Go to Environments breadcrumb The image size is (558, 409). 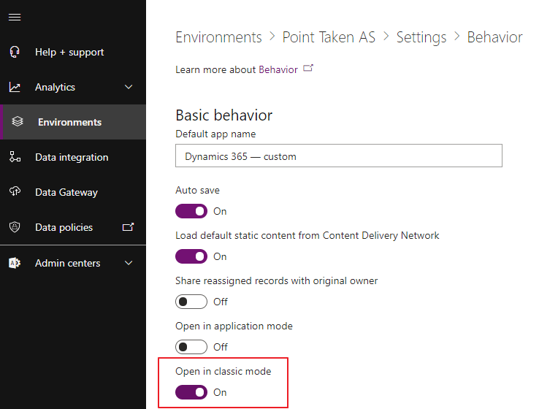(x=218, y=37)
